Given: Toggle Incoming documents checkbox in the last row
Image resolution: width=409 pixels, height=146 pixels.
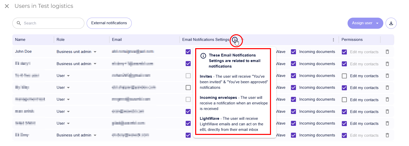Looking at the screenshot, I should (293, 135).
